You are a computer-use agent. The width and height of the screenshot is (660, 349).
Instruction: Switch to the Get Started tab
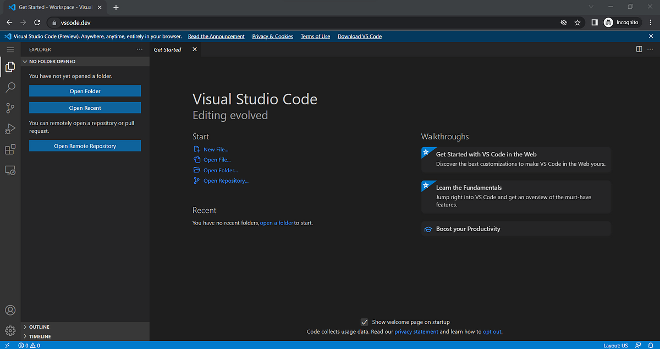click(167, 49)
